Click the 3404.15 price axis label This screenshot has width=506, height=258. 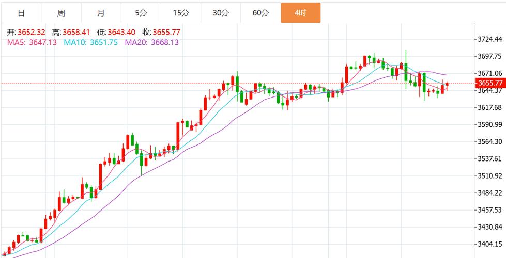click(x=490, y=244)
